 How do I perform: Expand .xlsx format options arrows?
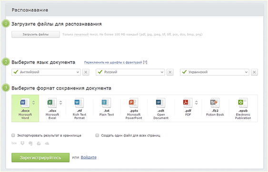(x=60, y=102)
